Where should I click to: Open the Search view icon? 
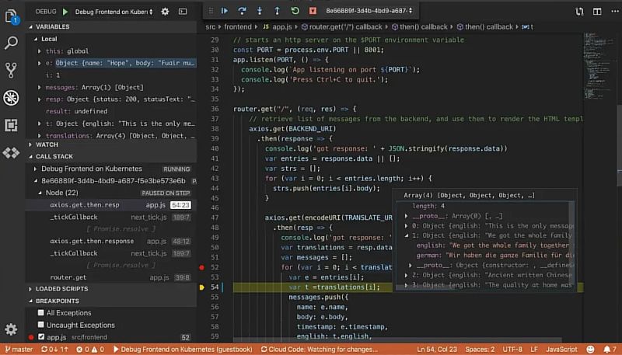click(x=11, y=43)
